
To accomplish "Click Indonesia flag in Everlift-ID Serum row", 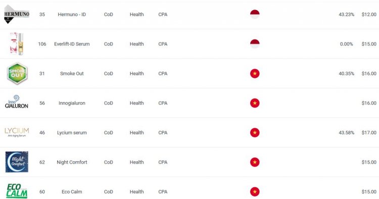I will [255, 44].
